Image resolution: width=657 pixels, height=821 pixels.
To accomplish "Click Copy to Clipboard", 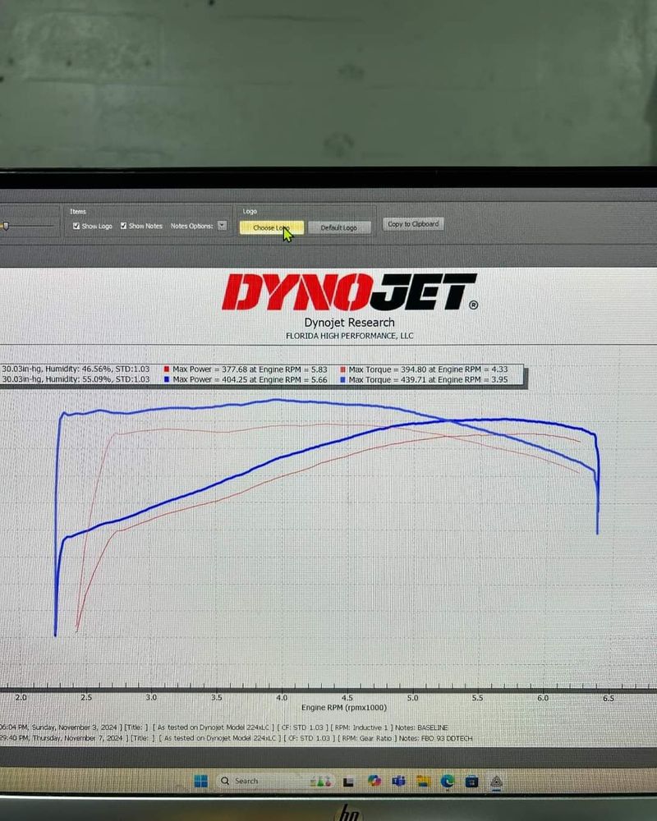I will point(413,224).
